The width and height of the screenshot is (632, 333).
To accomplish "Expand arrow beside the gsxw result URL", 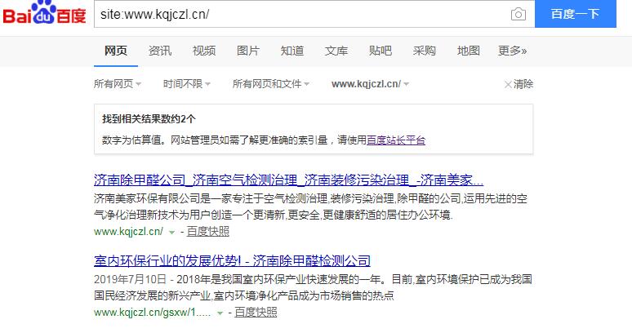I will pyautogui.click(x=220, y=313).
